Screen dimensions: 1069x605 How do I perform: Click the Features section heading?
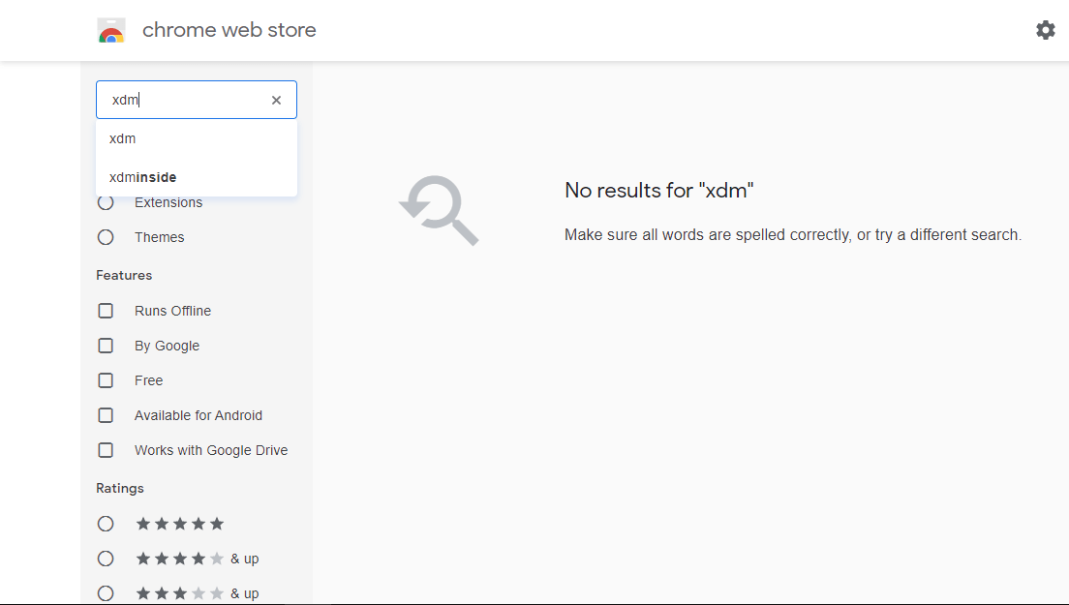point(124,275)
